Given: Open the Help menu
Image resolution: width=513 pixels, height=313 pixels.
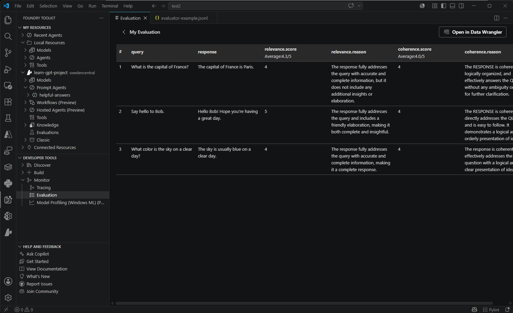Looking at the screenshot, I should (x=128, y=6).
